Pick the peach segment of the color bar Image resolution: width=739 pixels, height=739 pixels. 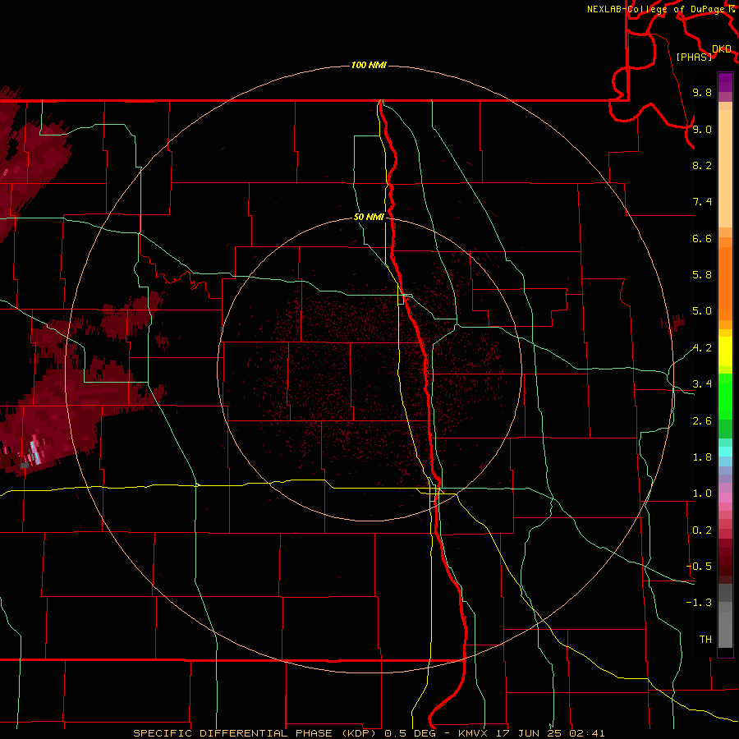tap(725, 168)
